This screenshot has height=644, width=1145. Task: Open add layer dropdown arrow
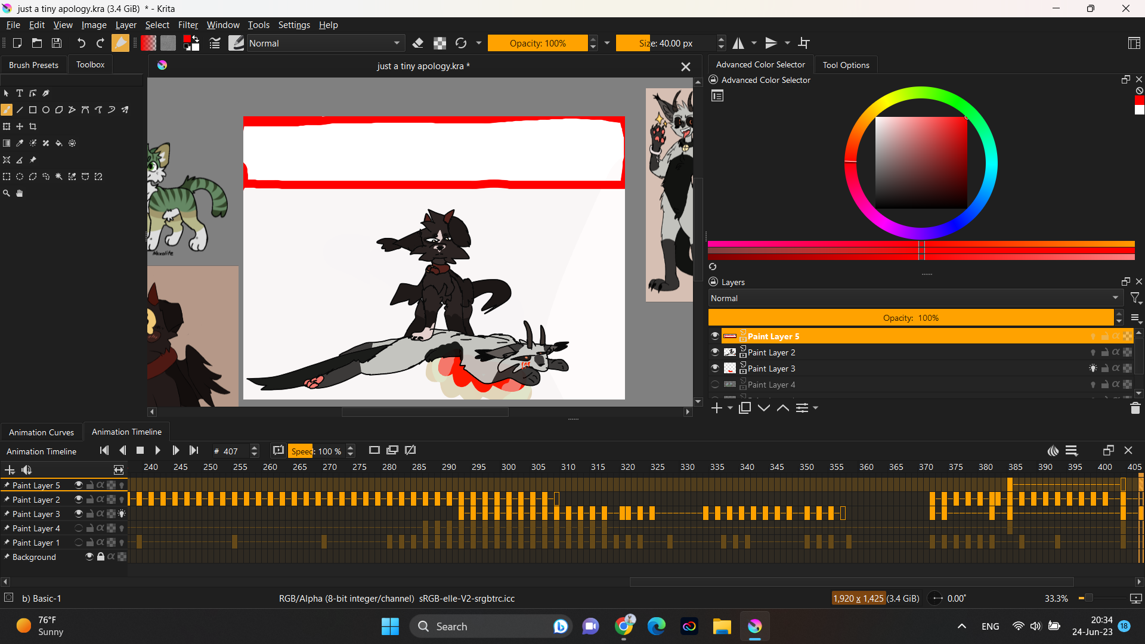click(x=730, y=408)
